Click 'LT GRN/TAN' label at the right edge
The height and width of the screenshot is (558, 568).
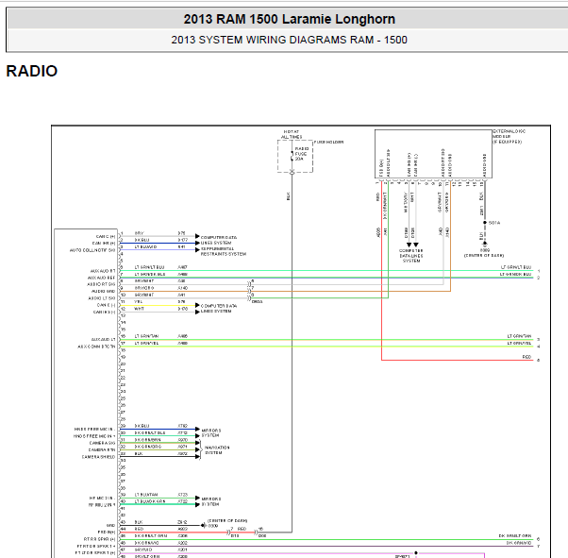pyautogui.click(x=519, y=336)
